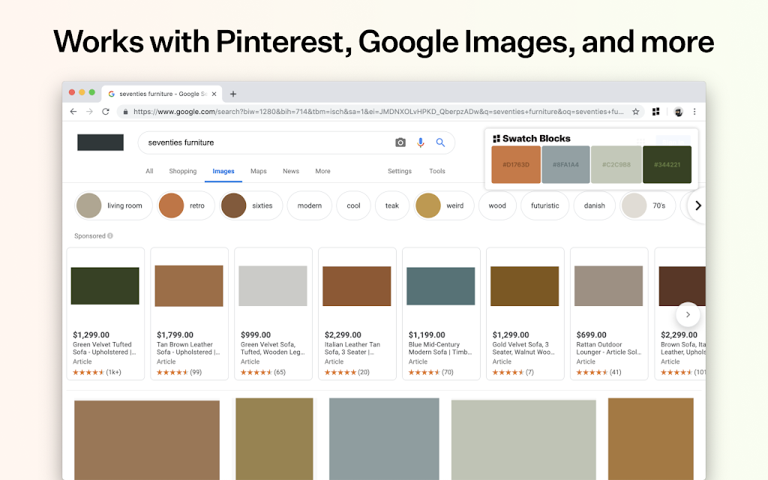Open the Chrome three-dot menu
This screenshot has width=768, height=480.
[x=694, y=112]
